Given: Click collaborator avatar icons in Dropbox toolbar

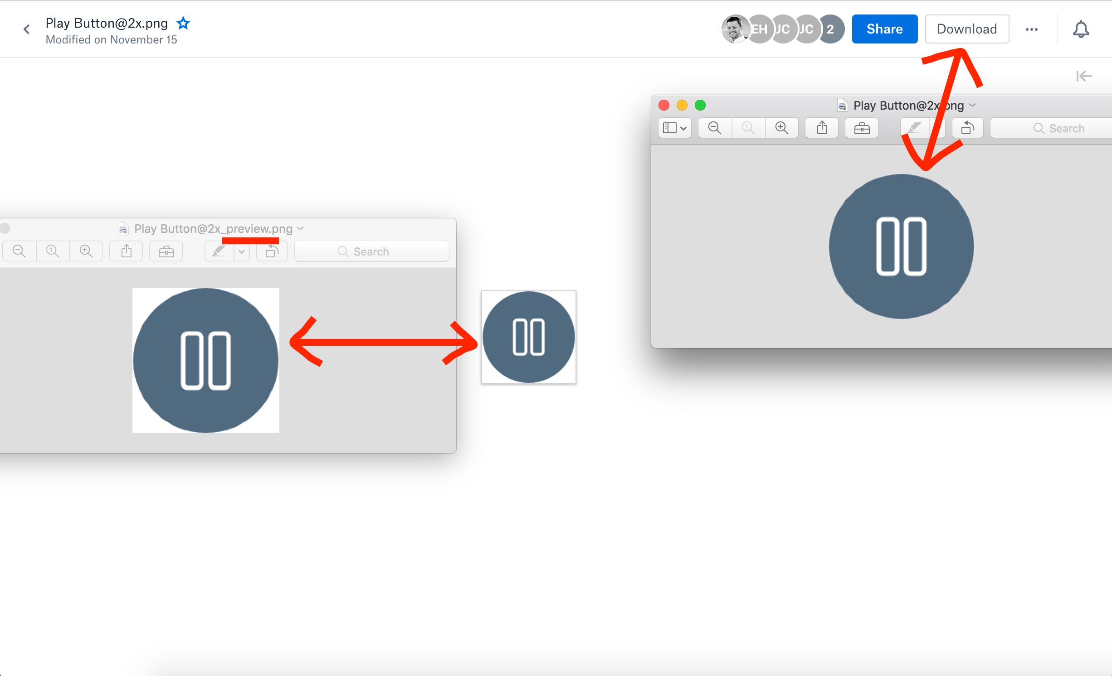Looking at the screenshot, I should point(779,29).
